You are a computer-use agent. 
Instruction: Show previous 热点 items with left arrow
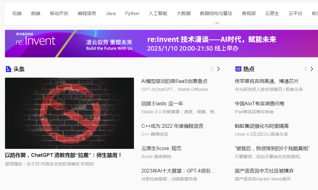click(x=306, y=69)
